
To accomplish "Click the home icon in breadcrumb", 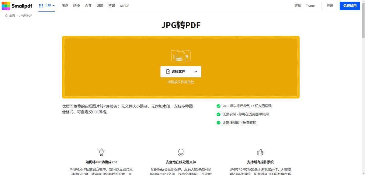I will (x=7, y=16).
